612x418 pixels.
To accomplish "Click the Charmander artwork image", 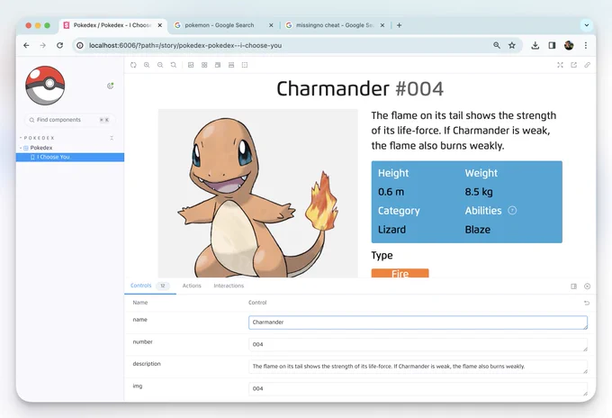I will coord(258,194).
